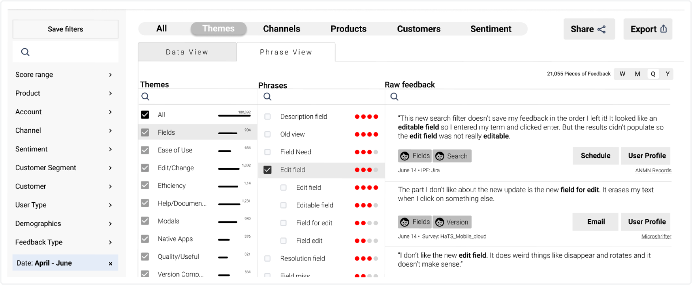
Task: Select the Q quarterly time range
Action: coord(653,74)
